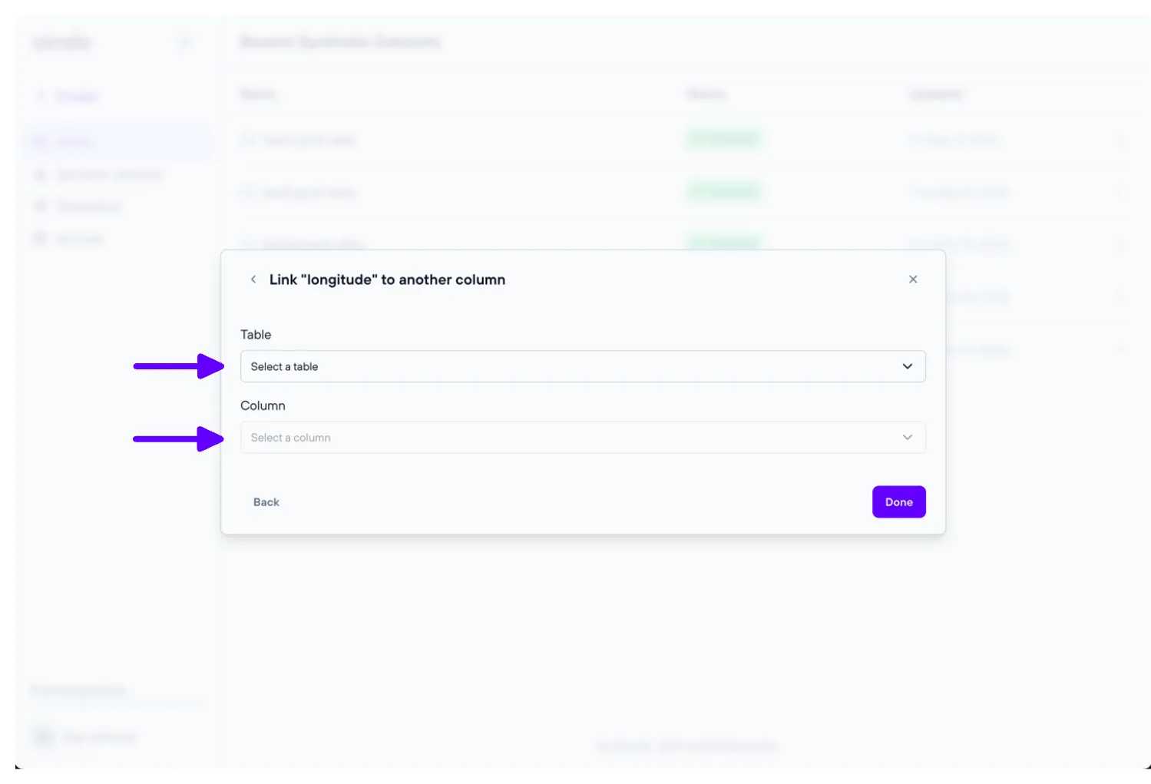
Task: Open Generators in the blurred sidebar
Action: [x=88, y=207]
